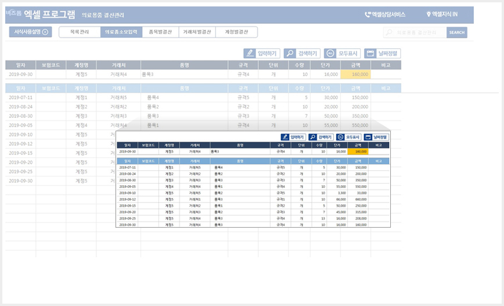The height and width of the screenshot is (306, 504).
Task: Select the 거래처별결산 tab
Action: coord(197,32)
